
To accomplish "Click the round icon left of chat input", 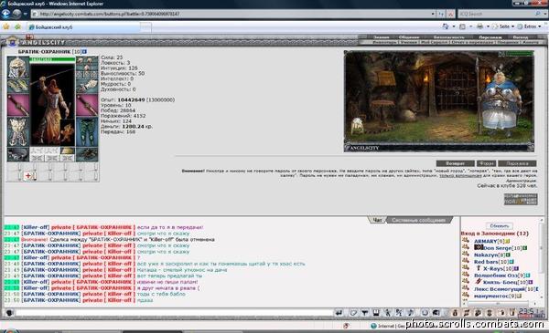I will click(x=9, y=313).
